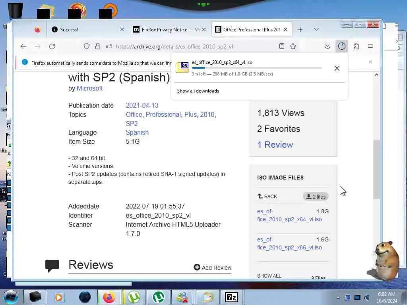Screen dimensions: 407x305
Task: Click the 1,813 Views text
Action: tap(281, 113)
